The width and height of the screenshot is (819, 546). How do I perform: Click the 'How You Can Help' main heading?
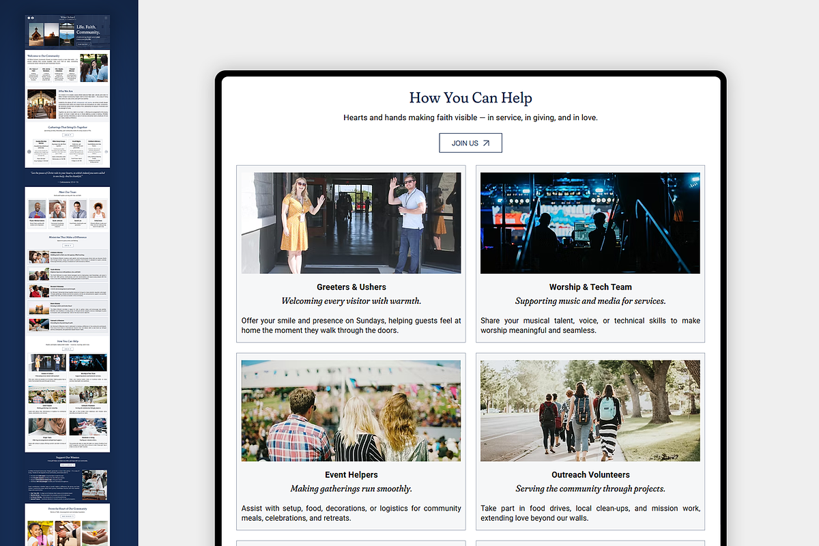pyautogui.click(x=470, y=98)
